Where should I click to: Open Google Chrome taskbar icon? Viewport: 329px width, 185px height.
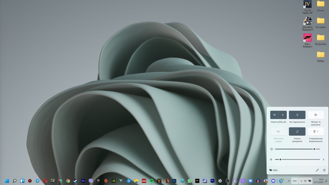tap(68, 181)
